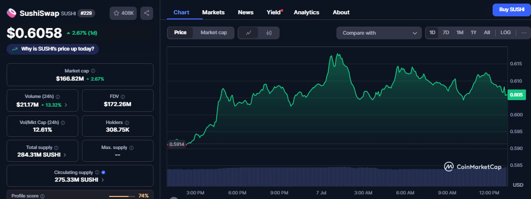Switch to candlestick chart icon
The image size is (531, 199).
[x=269, y=33]
